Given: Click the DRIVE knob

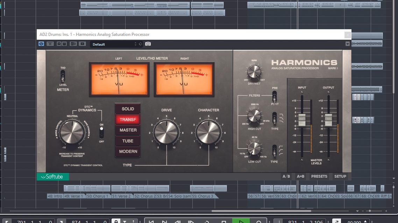Looking at the screenshot, I should tap(166, 132).
